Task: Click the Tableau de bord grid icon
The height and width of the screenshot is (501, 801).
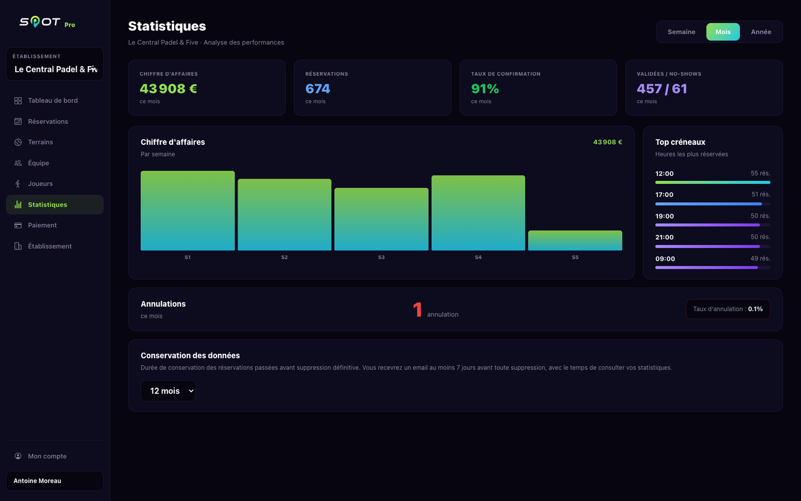Action: pos(18,101)
